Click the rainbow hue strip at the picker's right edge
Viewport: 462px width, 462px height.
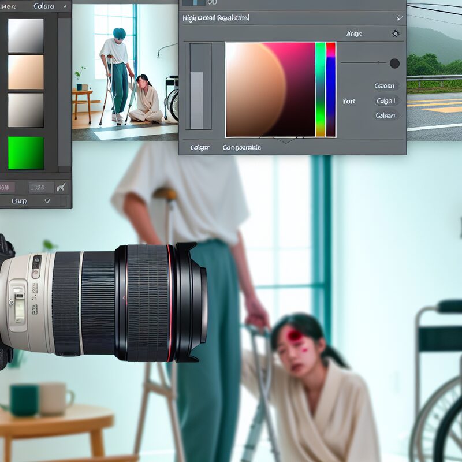331,90
